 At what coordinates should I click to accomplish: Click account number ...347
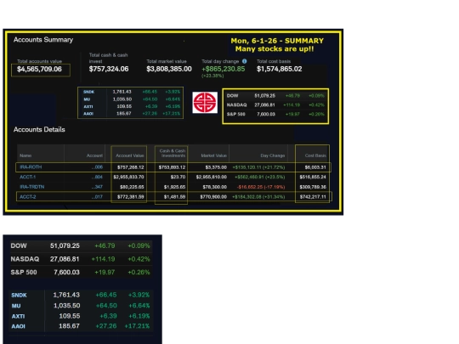point(97,187)
